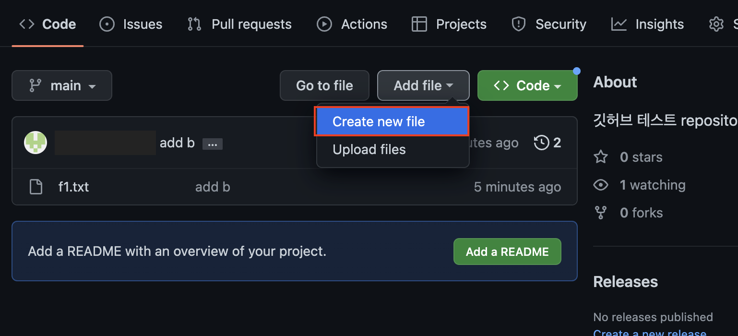Open the Security tab
Viewport: 738px width, 336px height.
549,24
